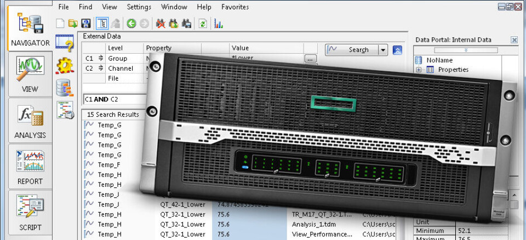Click the Unit property row
The width and height of the screenshot is (526, 240).
(422, 222)
